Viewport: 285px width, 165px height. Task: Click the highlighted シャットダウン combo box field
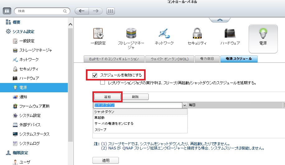pos(138,105)
